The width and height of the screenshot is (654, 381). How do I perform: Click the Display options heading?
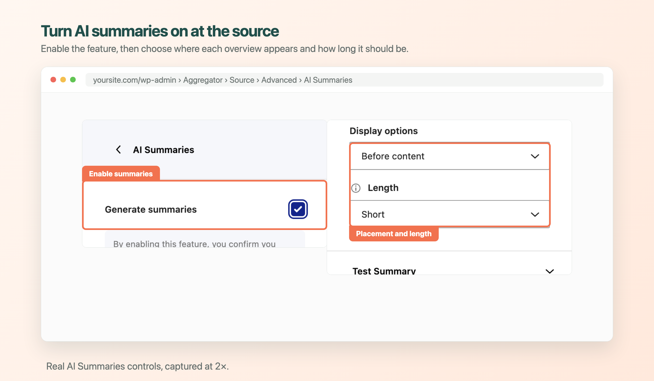384,131
